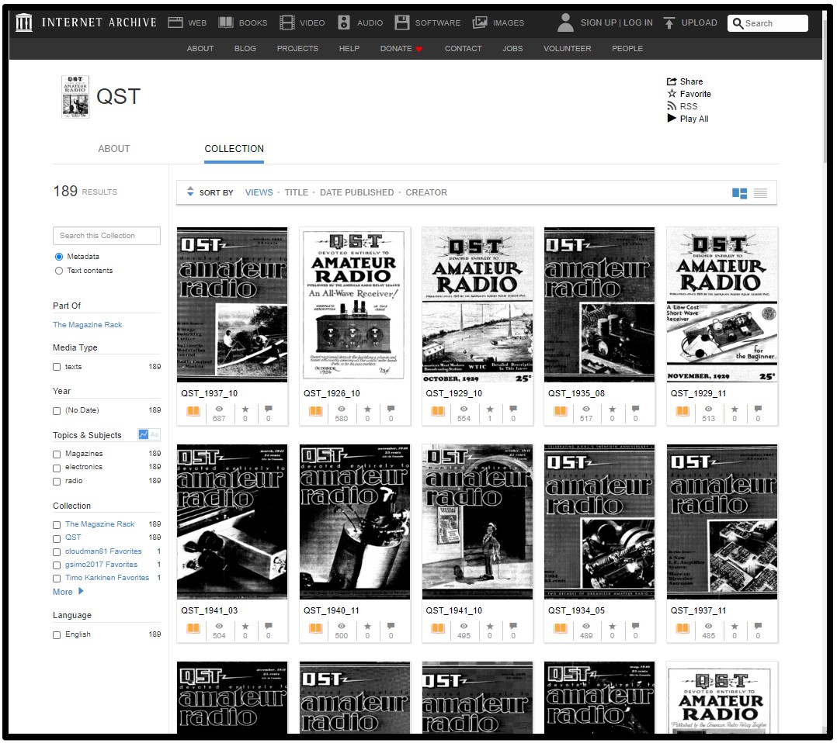Click the views eye icon on QST_1926_10

341,409
